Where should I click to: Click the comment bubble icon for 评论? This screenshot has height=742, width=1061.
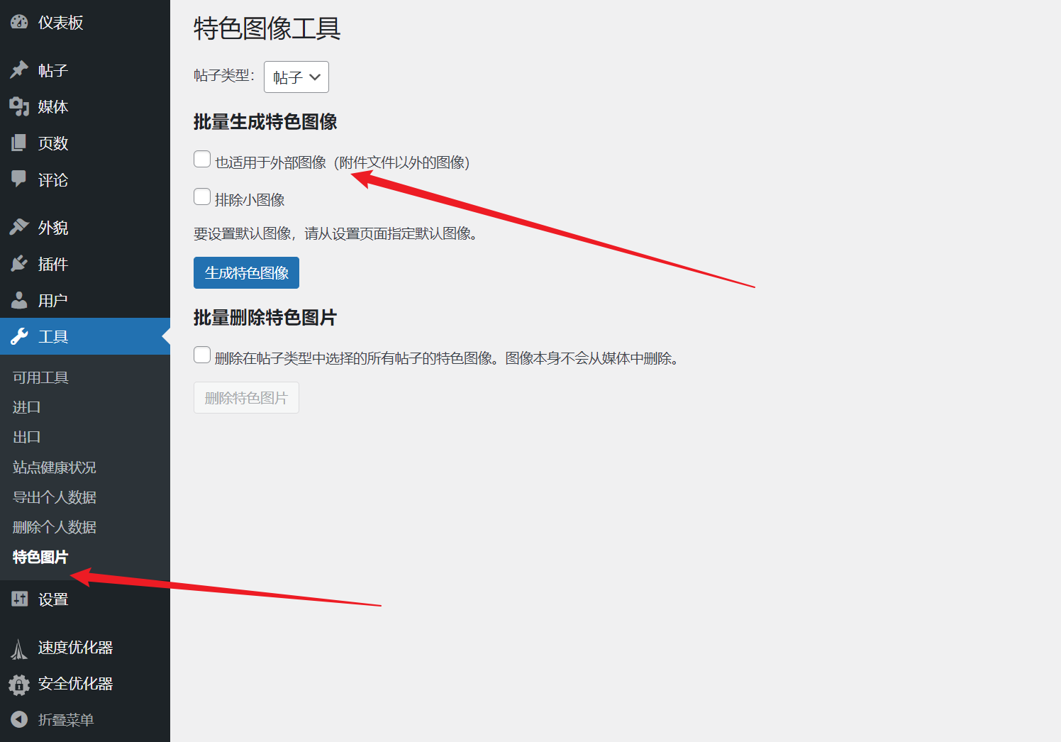pyautogui.click(x=19, y=179)
